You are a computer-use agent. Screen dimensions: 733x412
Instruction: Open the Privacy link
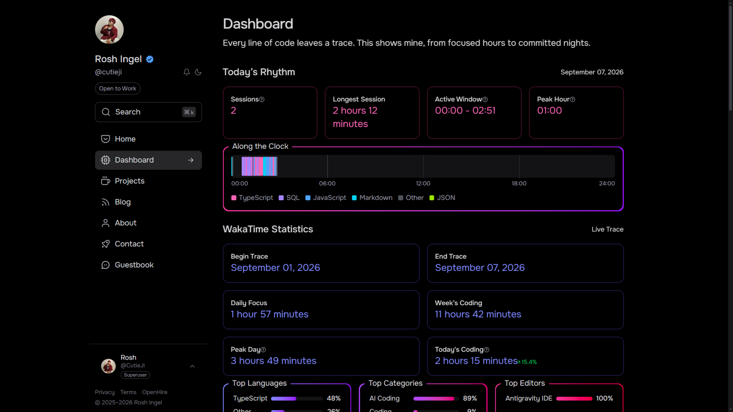105,392
